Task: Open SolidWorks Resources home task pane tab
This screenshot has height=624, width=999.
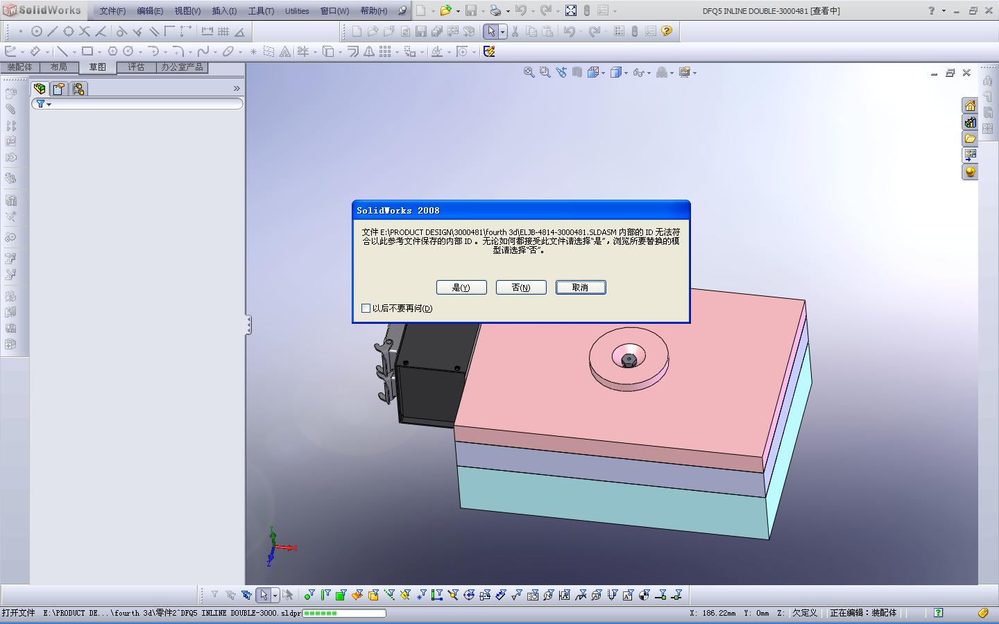Action: 970,105
